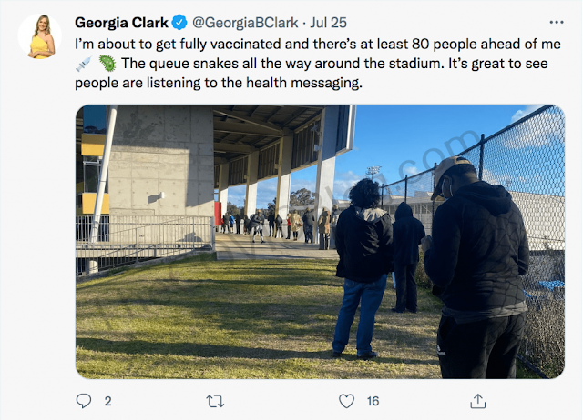Click the reply count of 2

pyautogui.click(x=107, y=401)
